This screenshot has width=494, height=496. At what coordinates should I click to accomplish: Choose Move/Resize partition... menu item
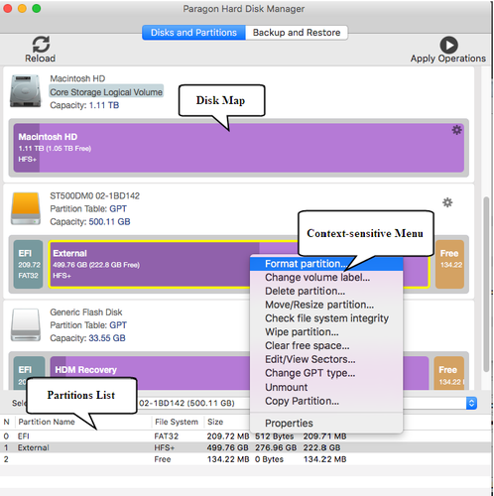point(326,305)
